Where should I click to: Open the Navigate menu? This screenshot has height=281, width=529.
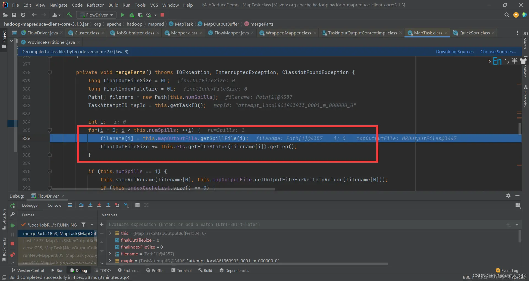click(x=58, y=5)
